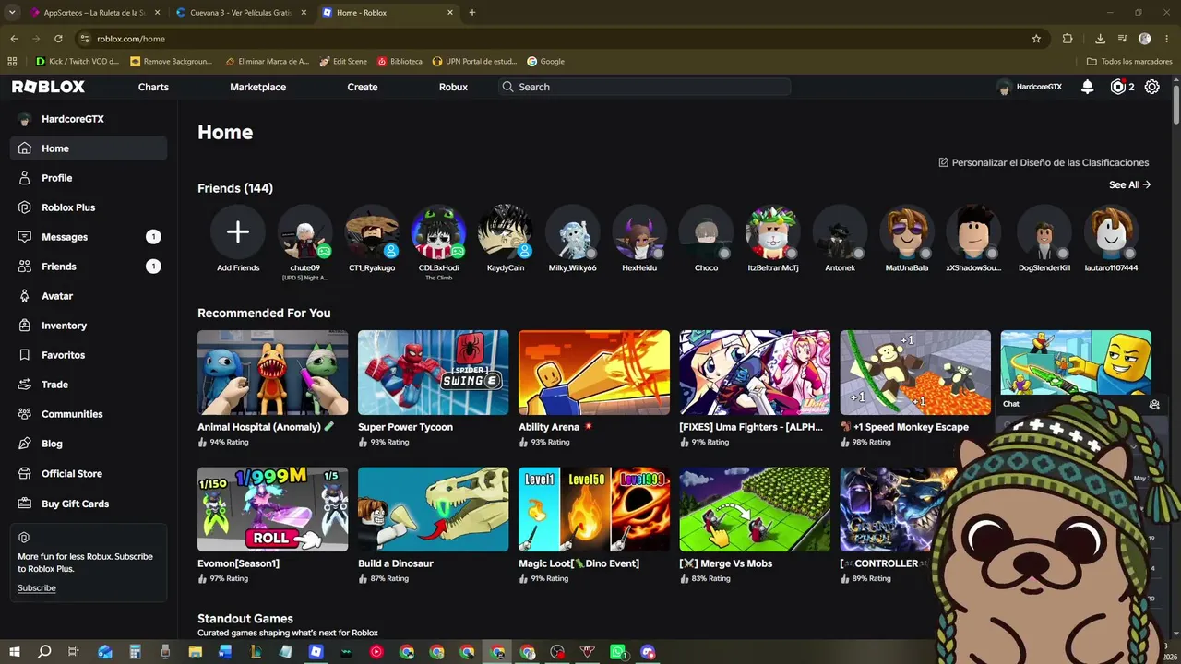Viewport: 1181px width, 664px height.
Task: Open Messages from the sidebar
Action: click(x=89, y=237)
